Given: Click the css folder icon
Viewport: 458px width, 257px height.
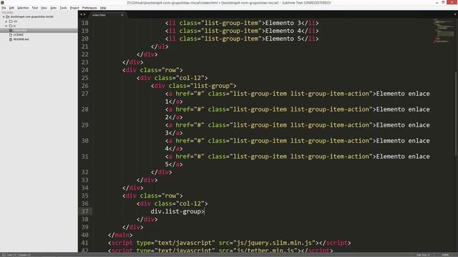Looking at the screenshot, I should tap(11, 21).
